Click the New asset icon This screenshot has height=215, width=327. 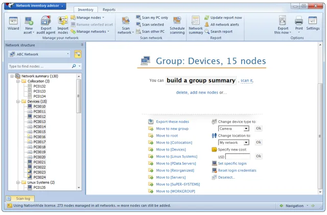coord(29,21)
